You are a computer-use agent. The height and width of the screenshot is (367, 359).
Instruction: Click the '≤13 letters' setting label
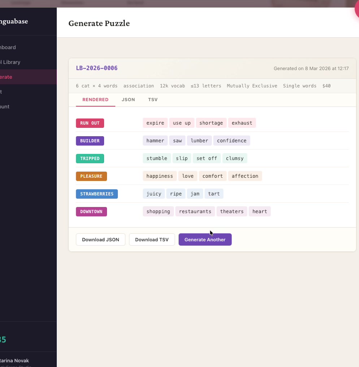click(206, 86)
